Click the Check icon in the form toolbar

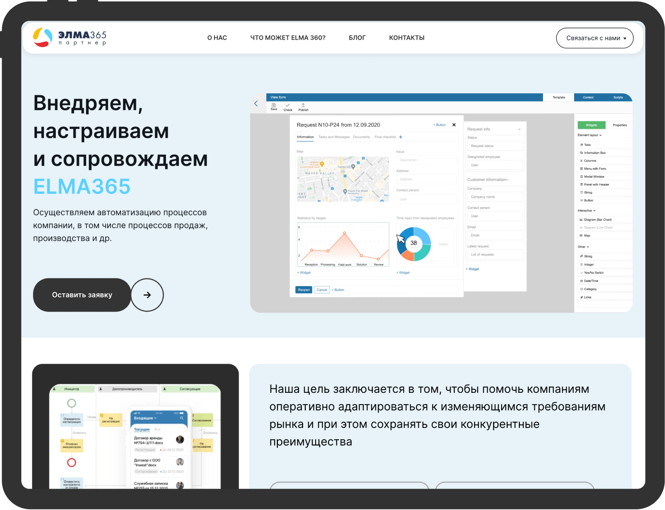pos(288,107)
